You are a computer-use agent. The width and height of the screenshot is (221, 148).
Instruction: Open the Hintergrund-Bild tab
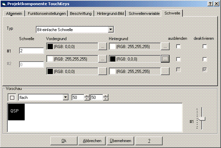click(x=110, y=13)
